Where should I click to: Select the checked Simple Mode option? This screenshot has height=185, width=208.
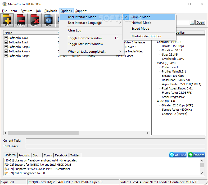(x=149, y=17)
